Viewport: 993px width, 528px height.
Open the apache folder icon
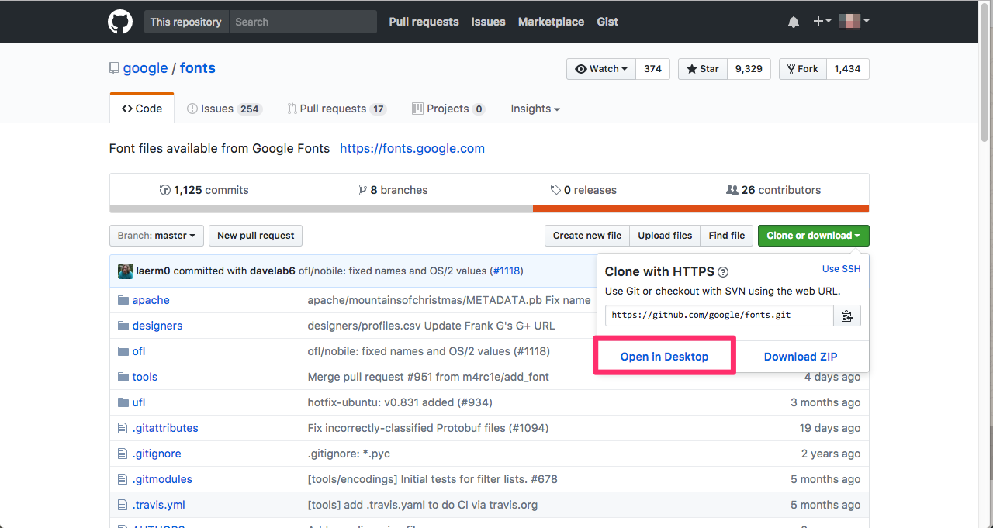point(123,300)
